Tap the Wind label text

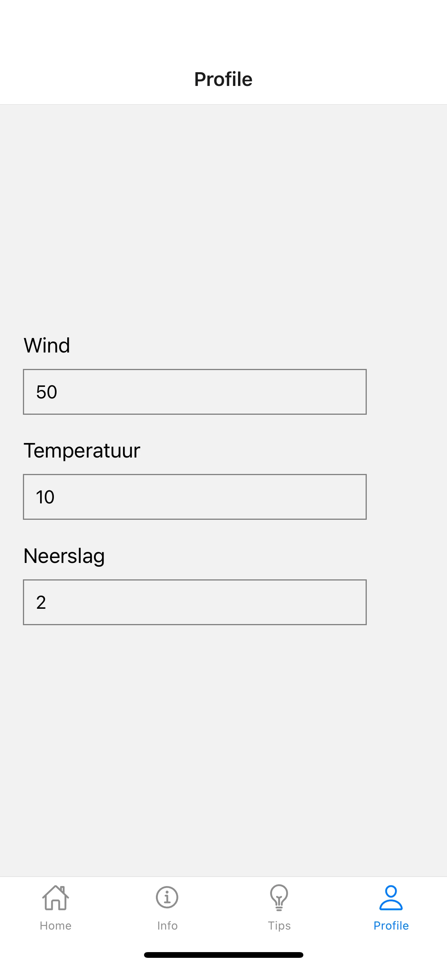click(x=47, y=345)
